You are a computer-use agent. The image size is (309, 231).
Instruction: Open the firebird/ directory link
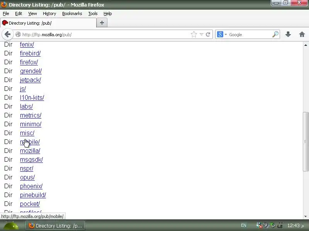(x=30, y=54)
